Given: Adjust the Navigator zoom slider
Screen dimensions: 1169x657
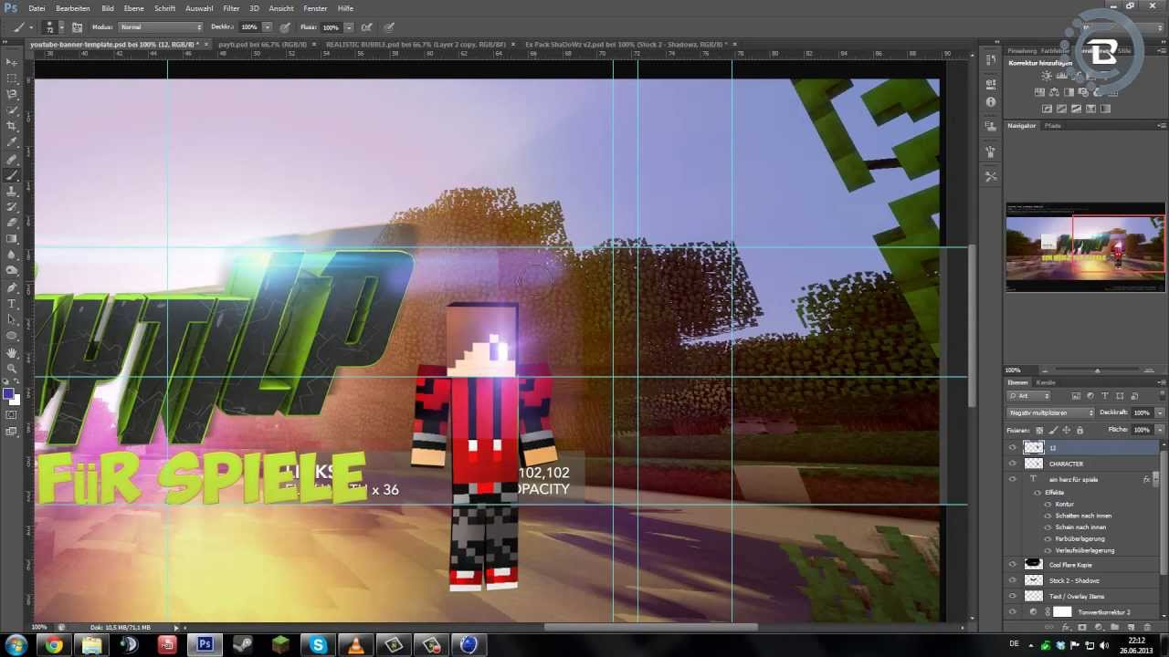Looking at the screenshot, I should [1097, 370].
